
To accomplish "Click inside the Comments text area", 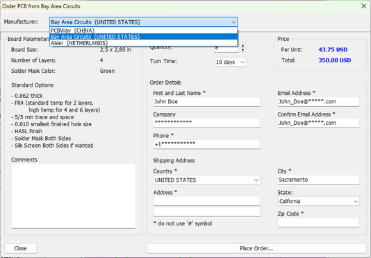I will click(74, 196).
